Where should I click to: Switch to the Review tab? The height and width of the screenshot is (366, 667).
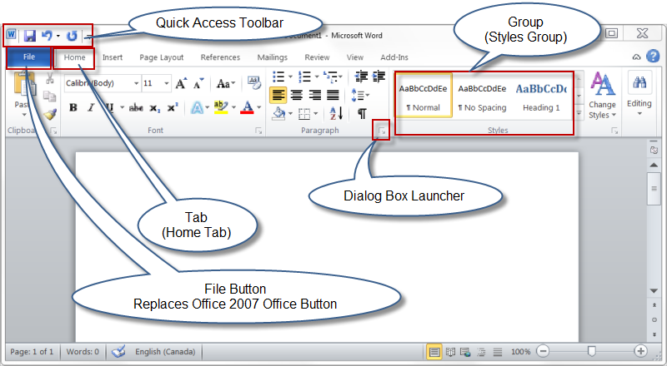click(x=317, y=57)
